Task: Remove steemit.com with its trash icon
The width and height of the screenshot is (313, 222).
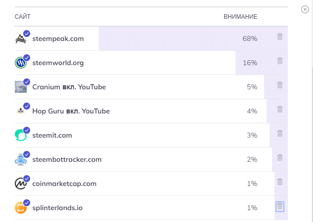Action: 280,134
